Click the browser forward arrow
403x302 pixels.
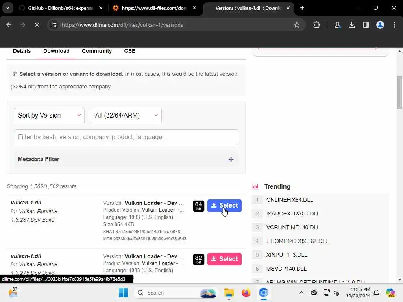[x=22, y=25]
